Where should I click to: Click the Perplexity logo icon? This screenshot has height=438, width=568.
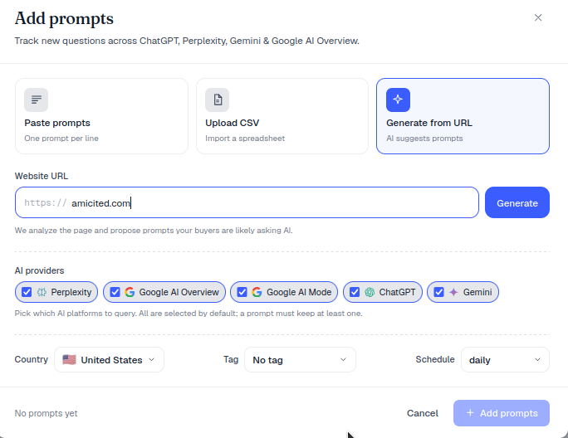coord(42,292)
